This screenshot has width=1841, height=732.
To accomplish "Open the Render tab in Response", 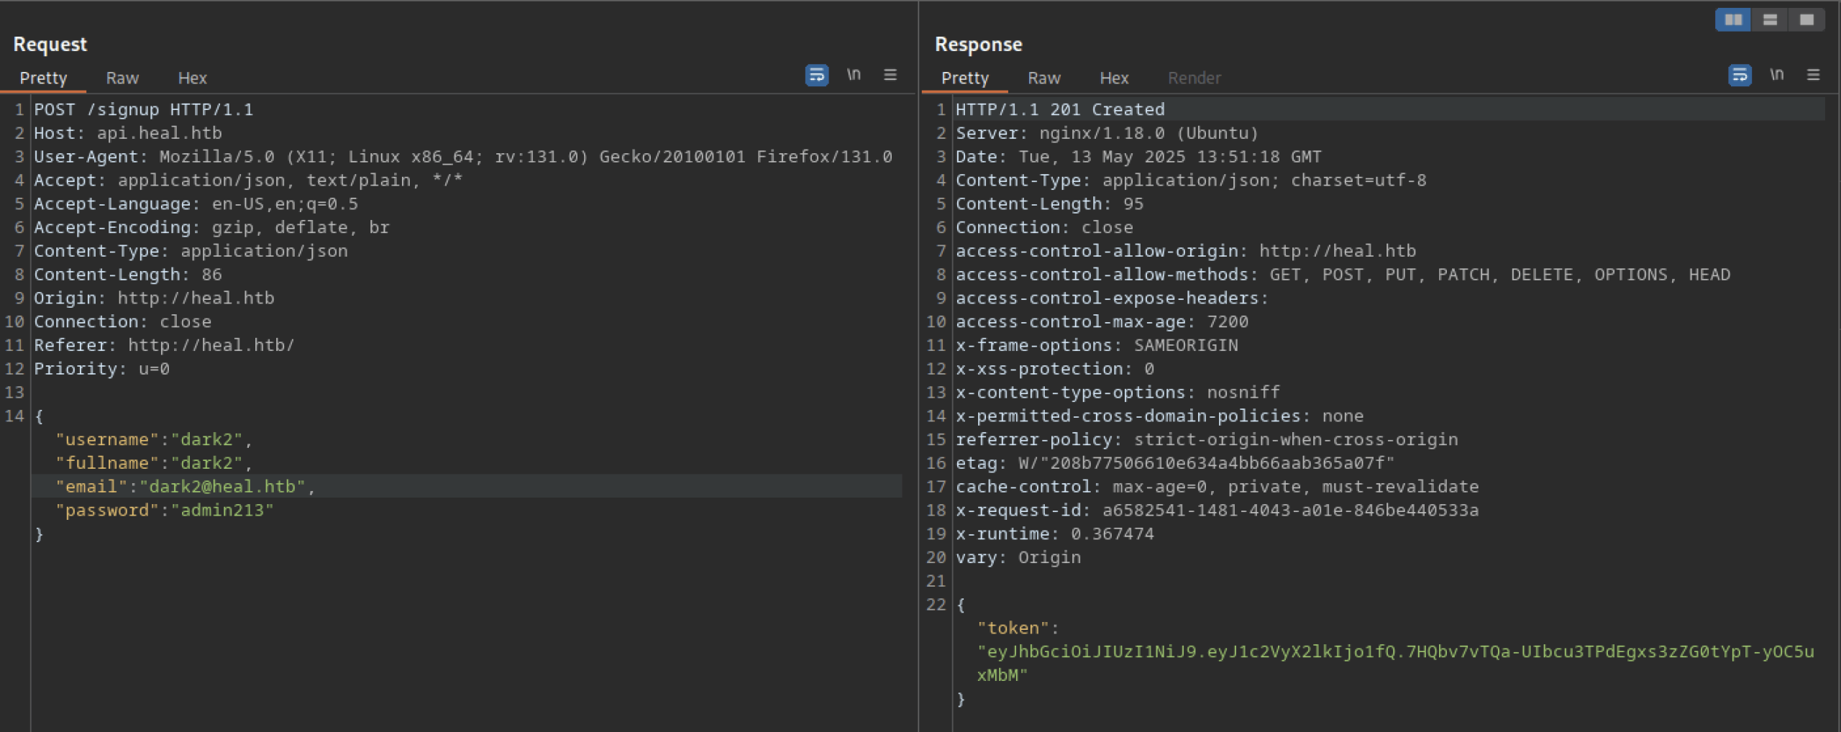I will (x=1194, y=78).
